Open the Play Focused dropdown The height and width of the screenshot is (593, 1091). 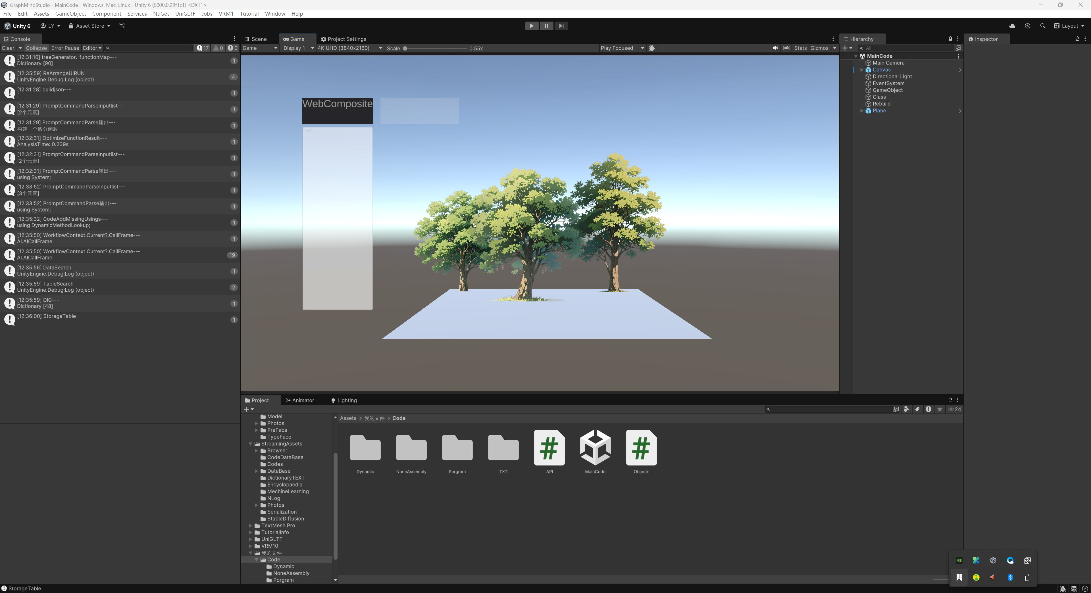pyautogui.click(x=622, y=48)
